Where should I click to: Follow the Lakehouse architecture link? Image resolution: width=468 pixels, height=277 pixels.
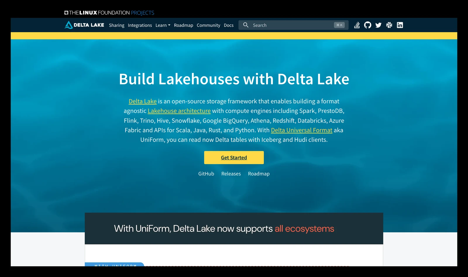pos(179,111)
